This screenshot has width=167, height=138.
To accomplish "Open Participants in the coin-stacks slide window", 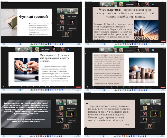I will [x=112, y=87].
